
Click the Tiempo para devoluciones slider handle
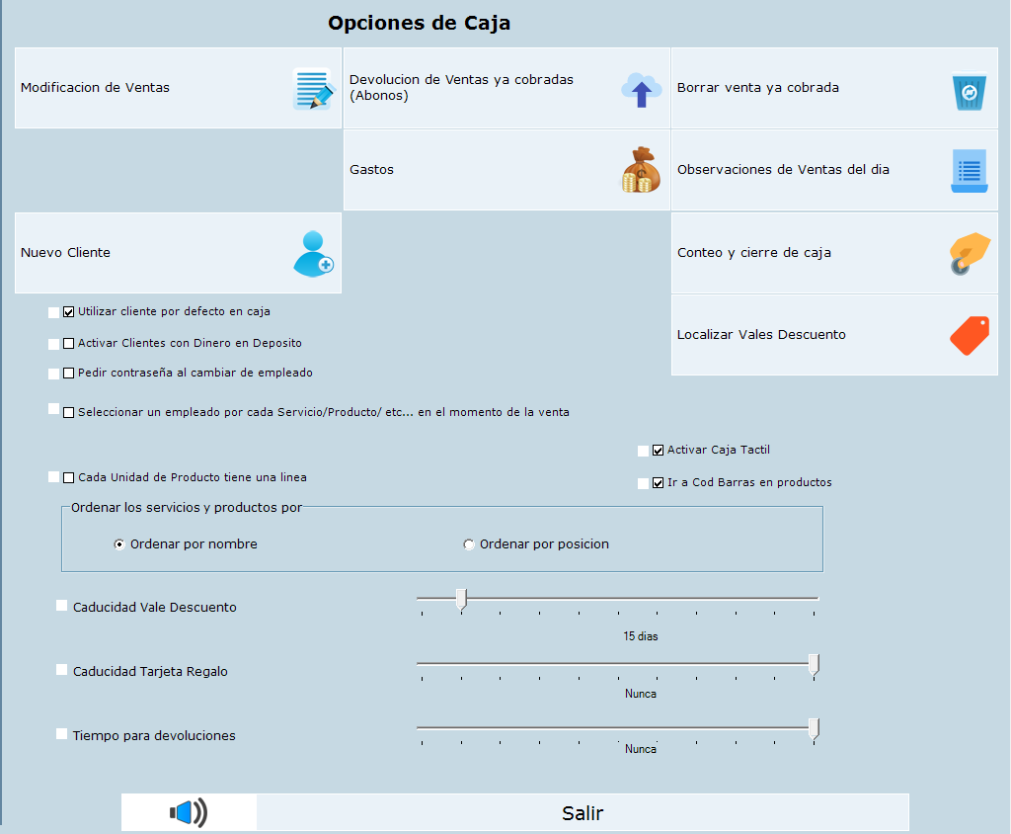[815, 729]
